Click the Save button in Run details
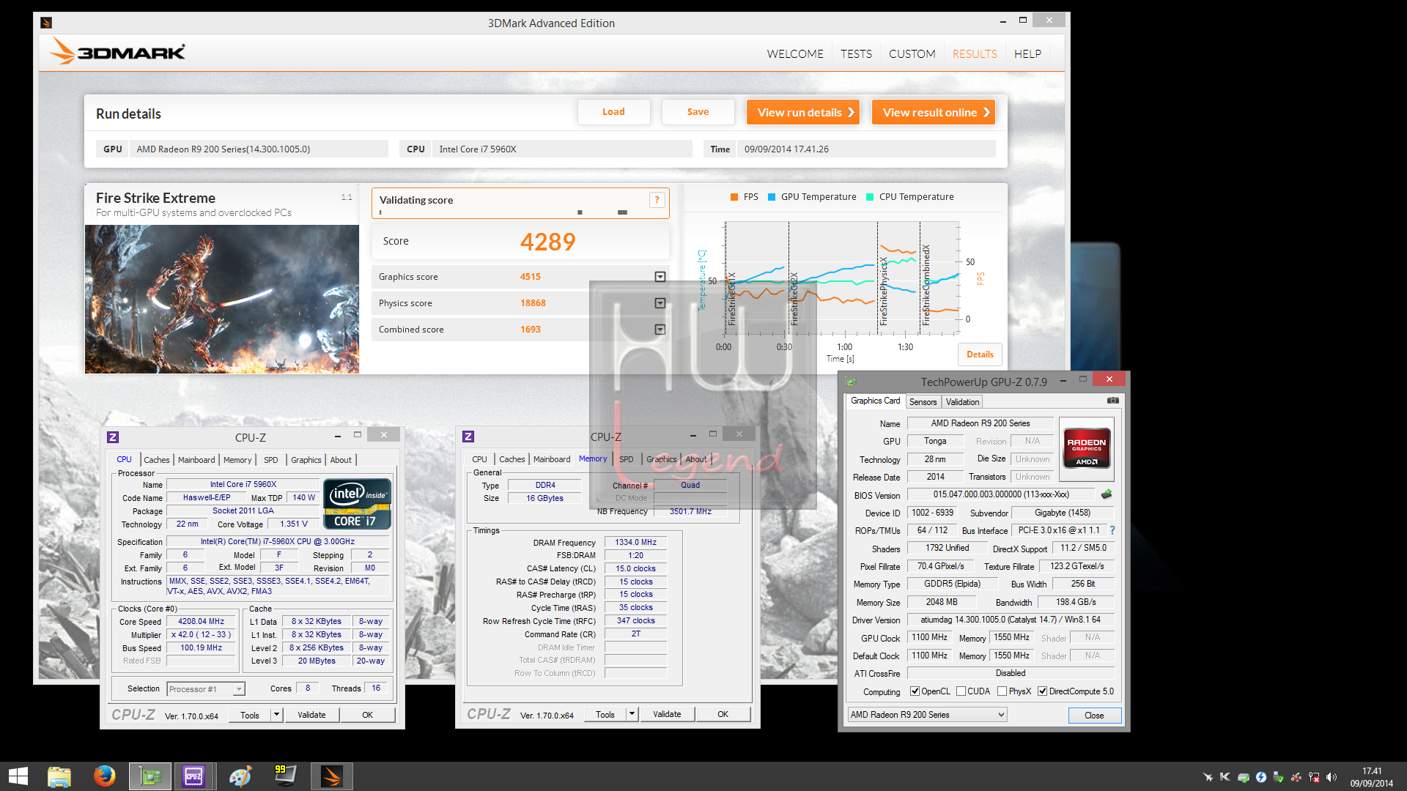This screenshot has height=791, width=1407. tap(698, 112)
